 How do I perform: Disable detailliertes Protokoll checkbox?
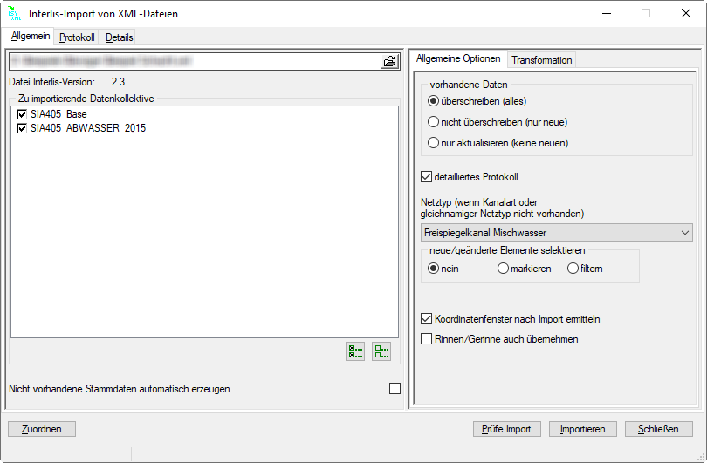coord(427,177)
